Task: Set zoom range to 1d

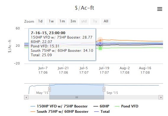Action: [40, 21]
